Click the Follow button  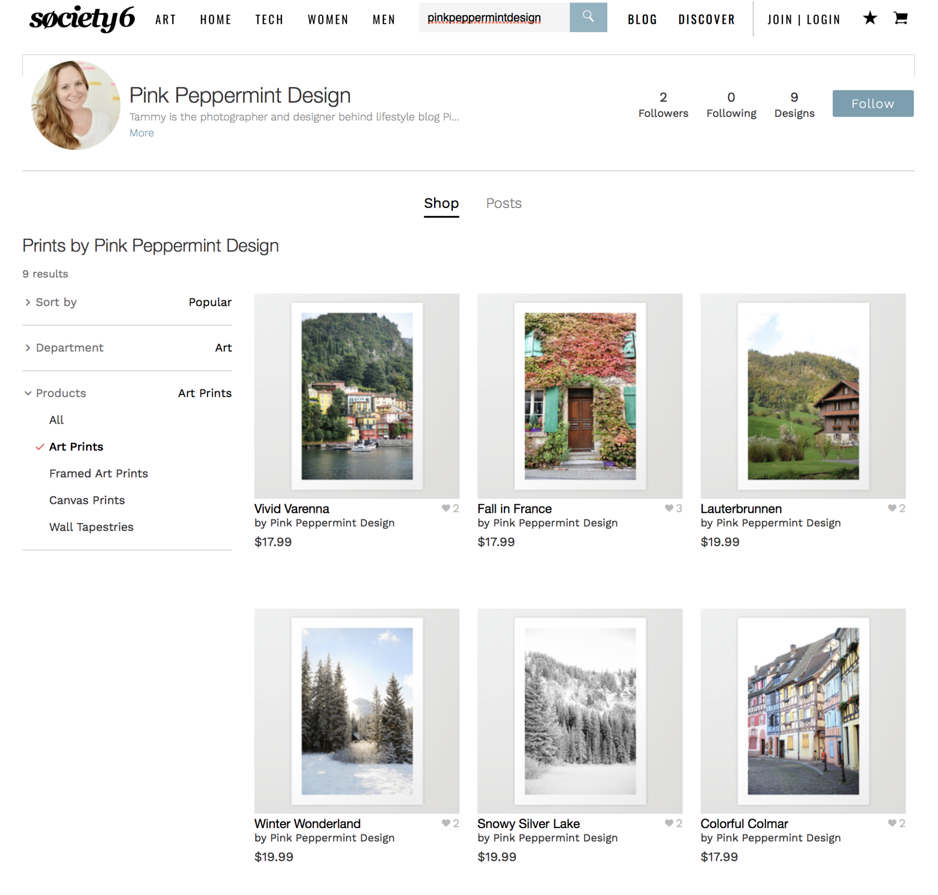873,104
